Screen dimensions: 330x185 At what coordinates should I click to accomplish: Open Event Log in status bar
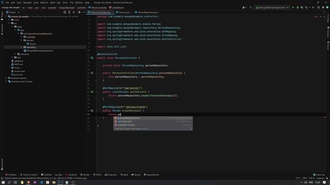[319, 175]
